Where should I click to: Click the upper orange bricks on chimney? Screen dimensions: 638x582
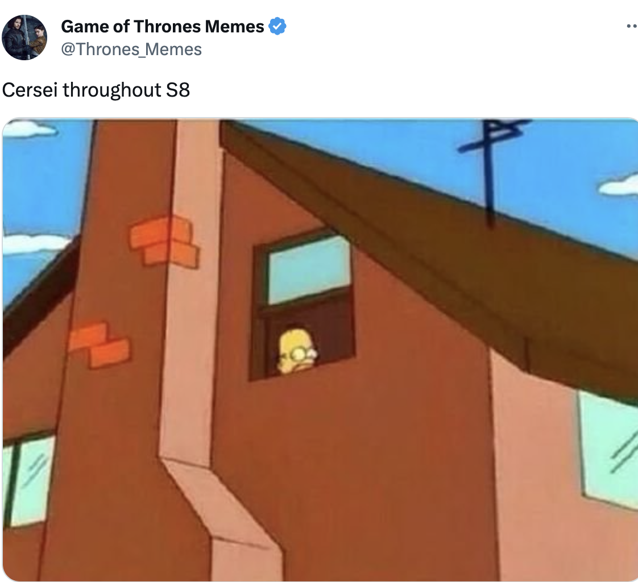(164, 241)
